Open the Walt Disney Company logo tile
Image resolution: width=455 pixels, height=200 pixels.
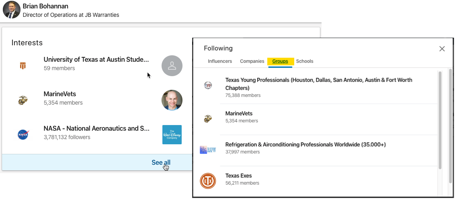(172, 135)
